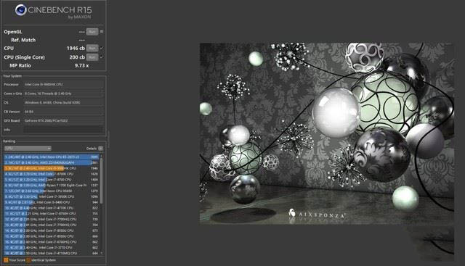Screen dimensions: 465x266
Task: Toggle the OpenGL test checkbox
Action: pos(102,31)
